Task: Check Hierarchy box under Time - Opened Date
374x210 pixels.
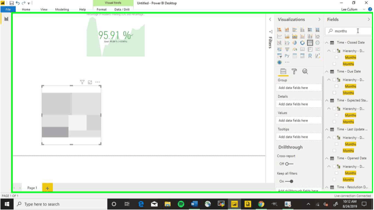Action: tap(334, 166)
